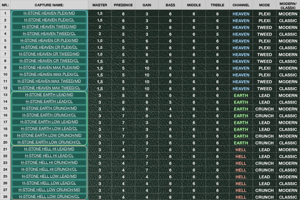Click the H-STONE HELL HI LEAD/MD link
The image size is (300, 200).
49,149
